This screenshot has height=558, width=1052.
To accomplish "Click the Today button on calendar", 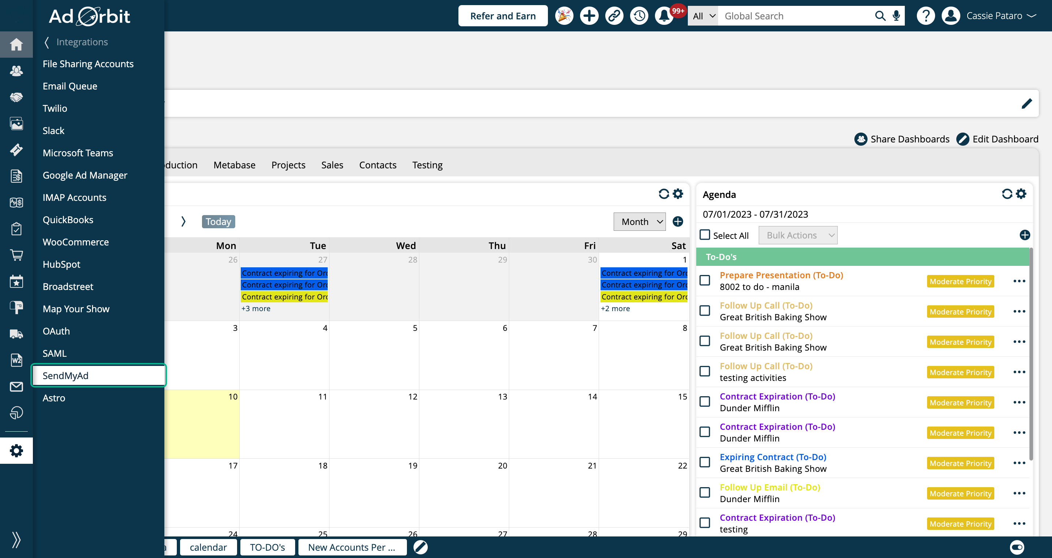I will tap(218, 222).
